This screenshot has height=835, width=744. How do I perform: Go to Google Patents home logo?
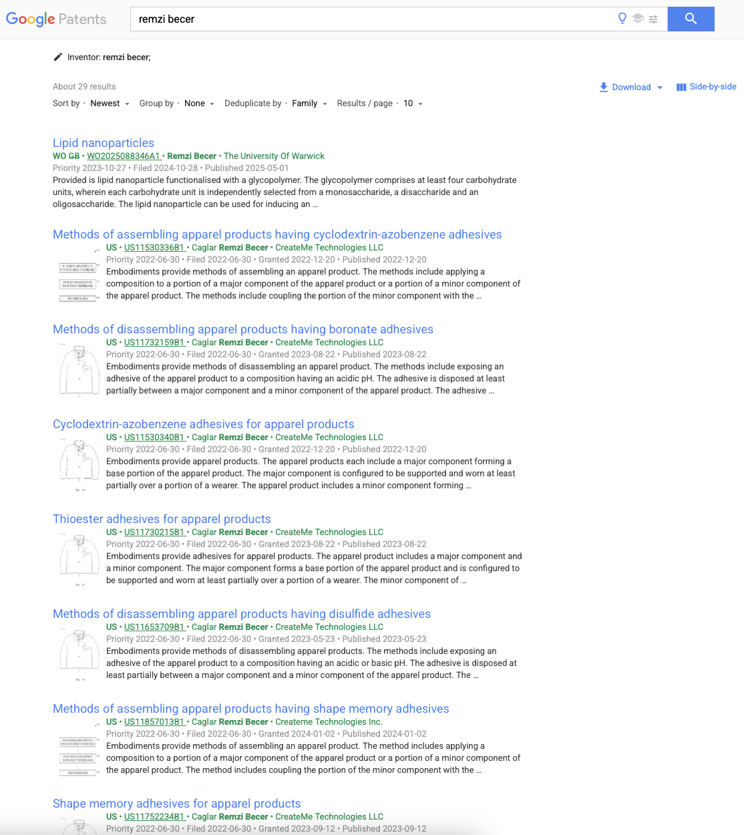point(56,19)
